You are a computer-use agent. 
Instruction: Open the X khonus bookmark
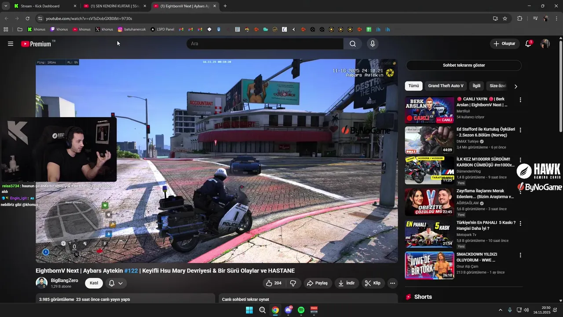click(104, 29)
